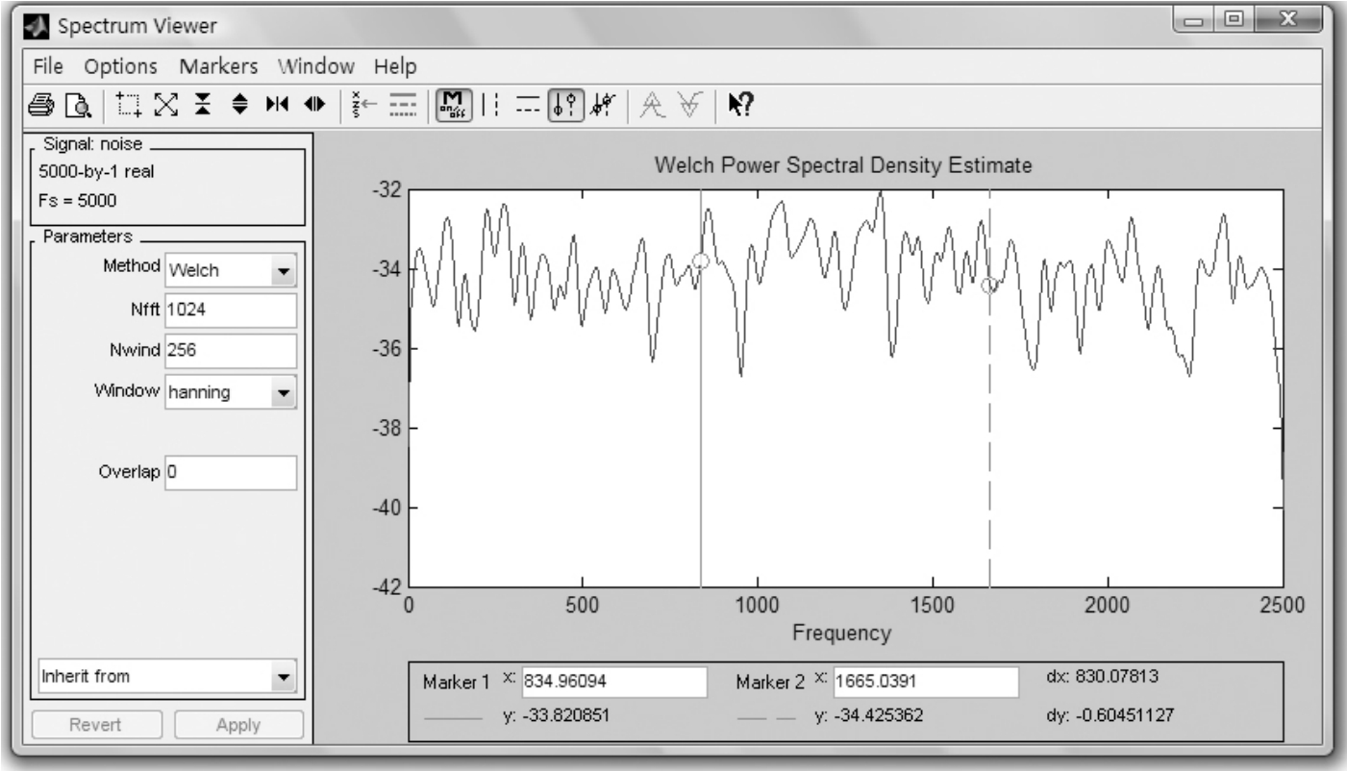The height and width of the screenshot is (771, 1347).
Task: Click the Marker 2 x value field
Action: click(926, 682)
